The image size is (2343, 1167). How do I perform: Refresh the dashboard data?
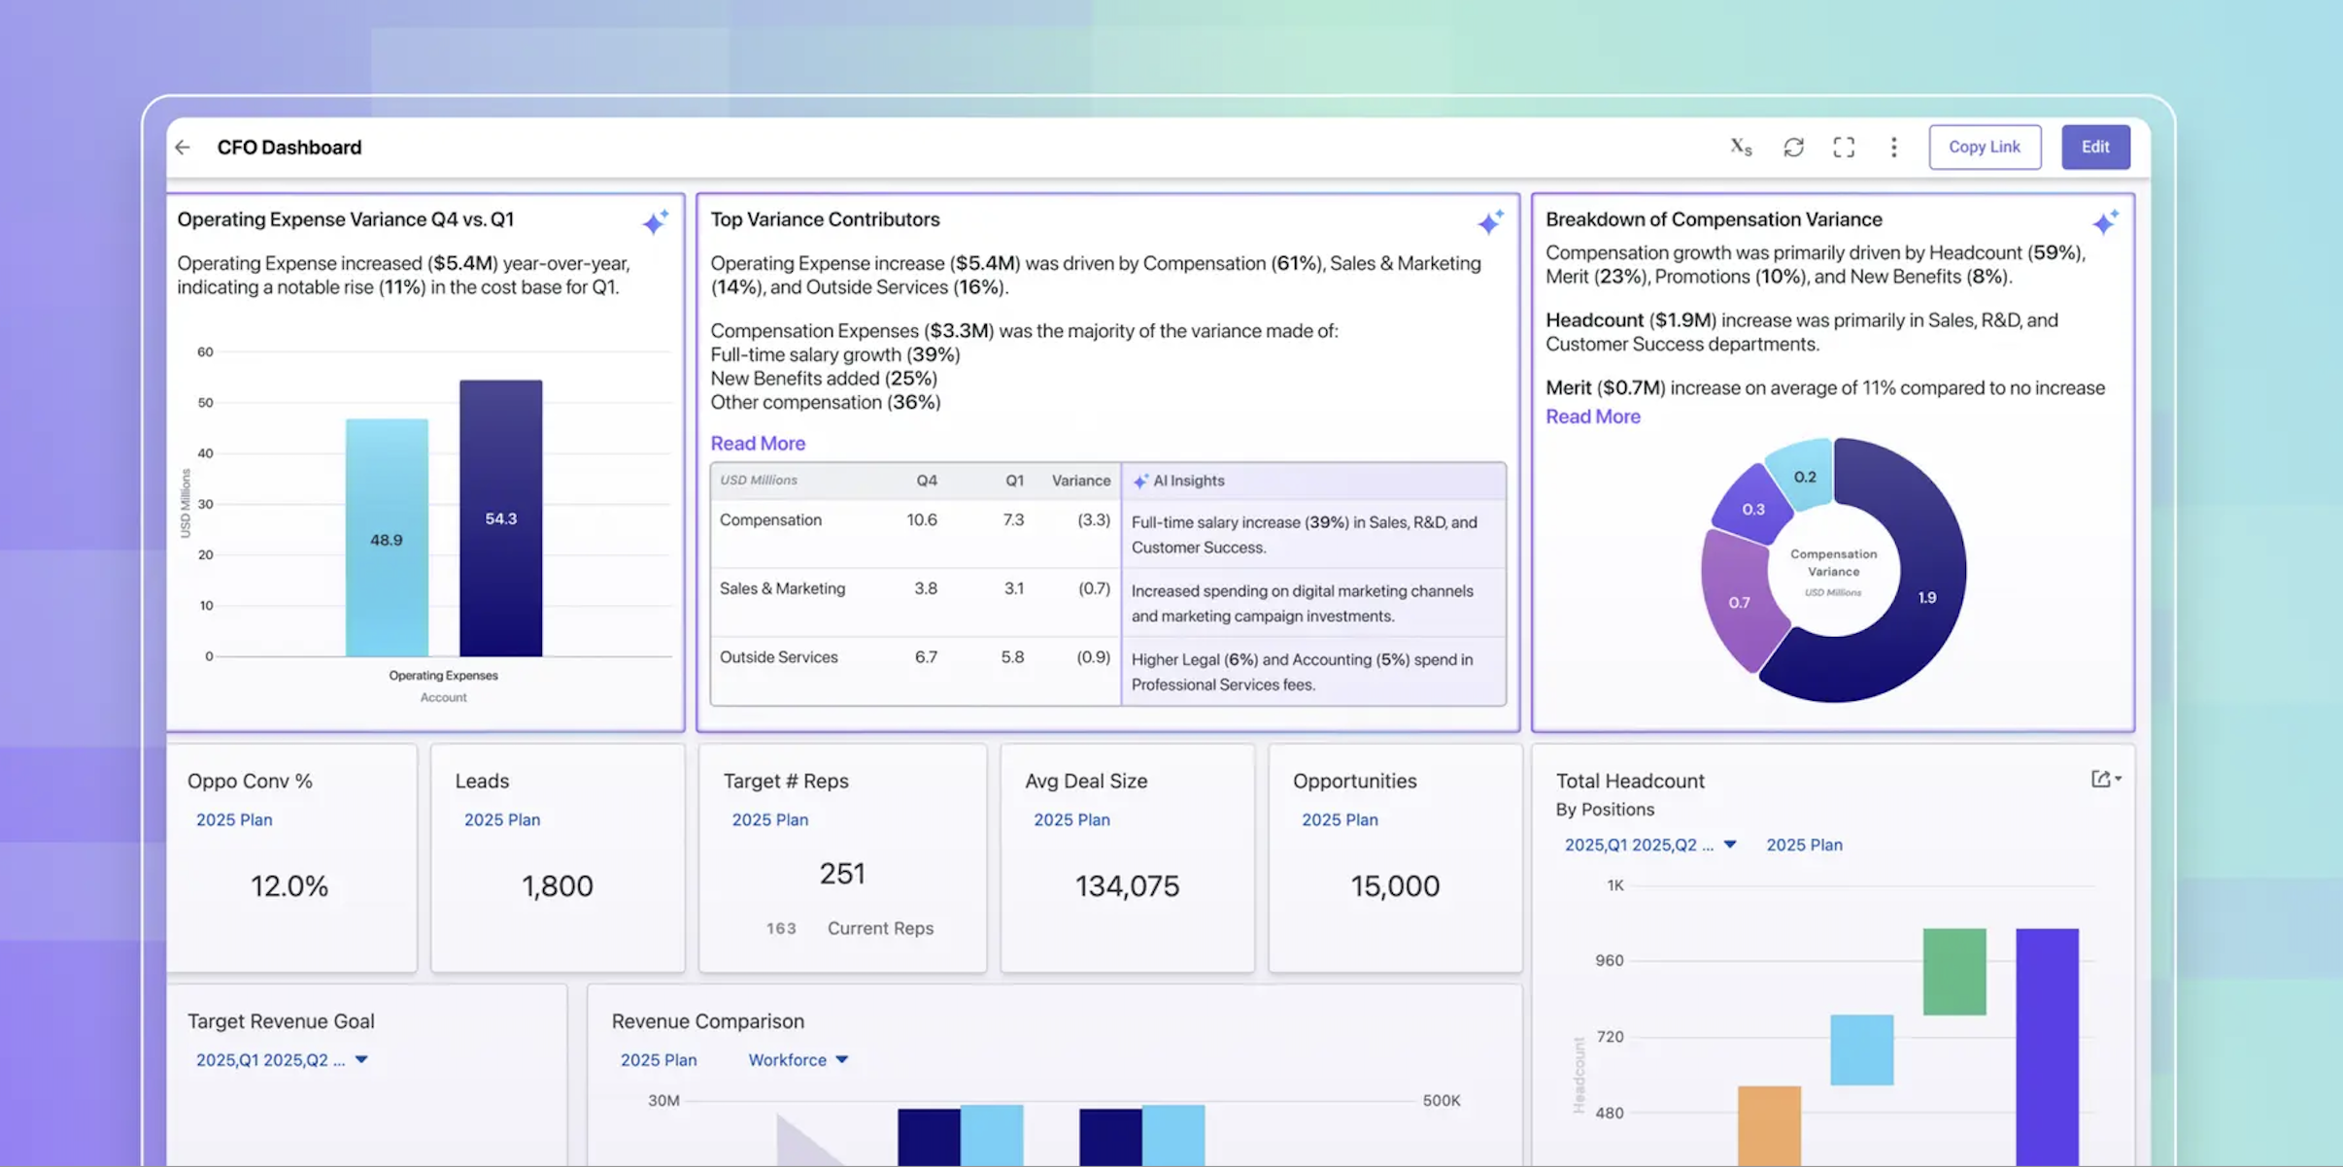click(1793, 147)
